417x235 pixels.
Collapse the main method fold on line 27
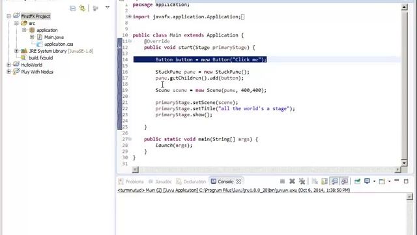click(130, 139)
